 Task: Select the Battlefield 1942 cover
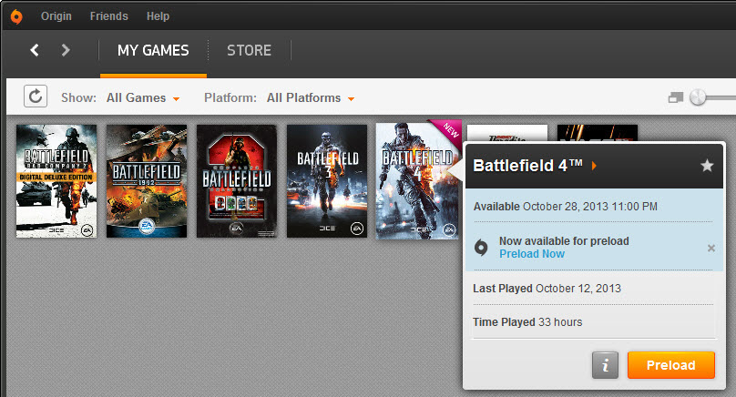147,181
